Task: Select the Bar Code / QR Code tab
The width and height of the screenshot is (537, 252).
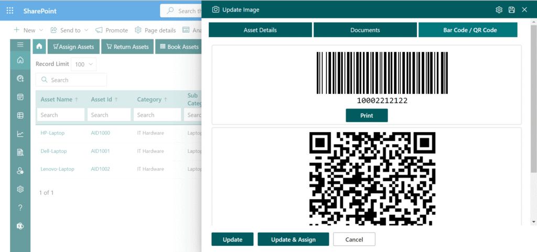Action: (468, 30)
